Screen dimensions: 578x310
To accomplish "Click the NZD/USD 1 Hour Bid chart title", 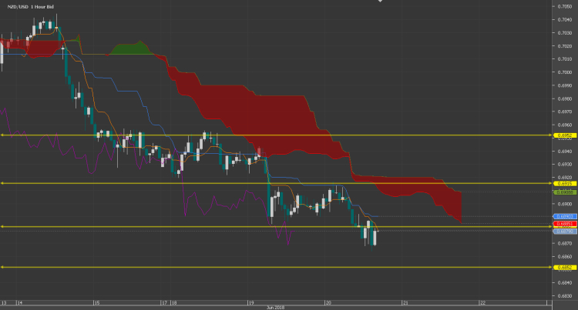I will point(31,7).
